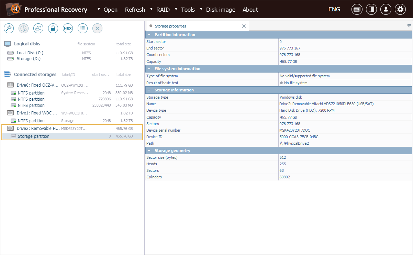Screen dimensions: 413x255
Task: Open the settings gear icon
Action: pos(400,10)
